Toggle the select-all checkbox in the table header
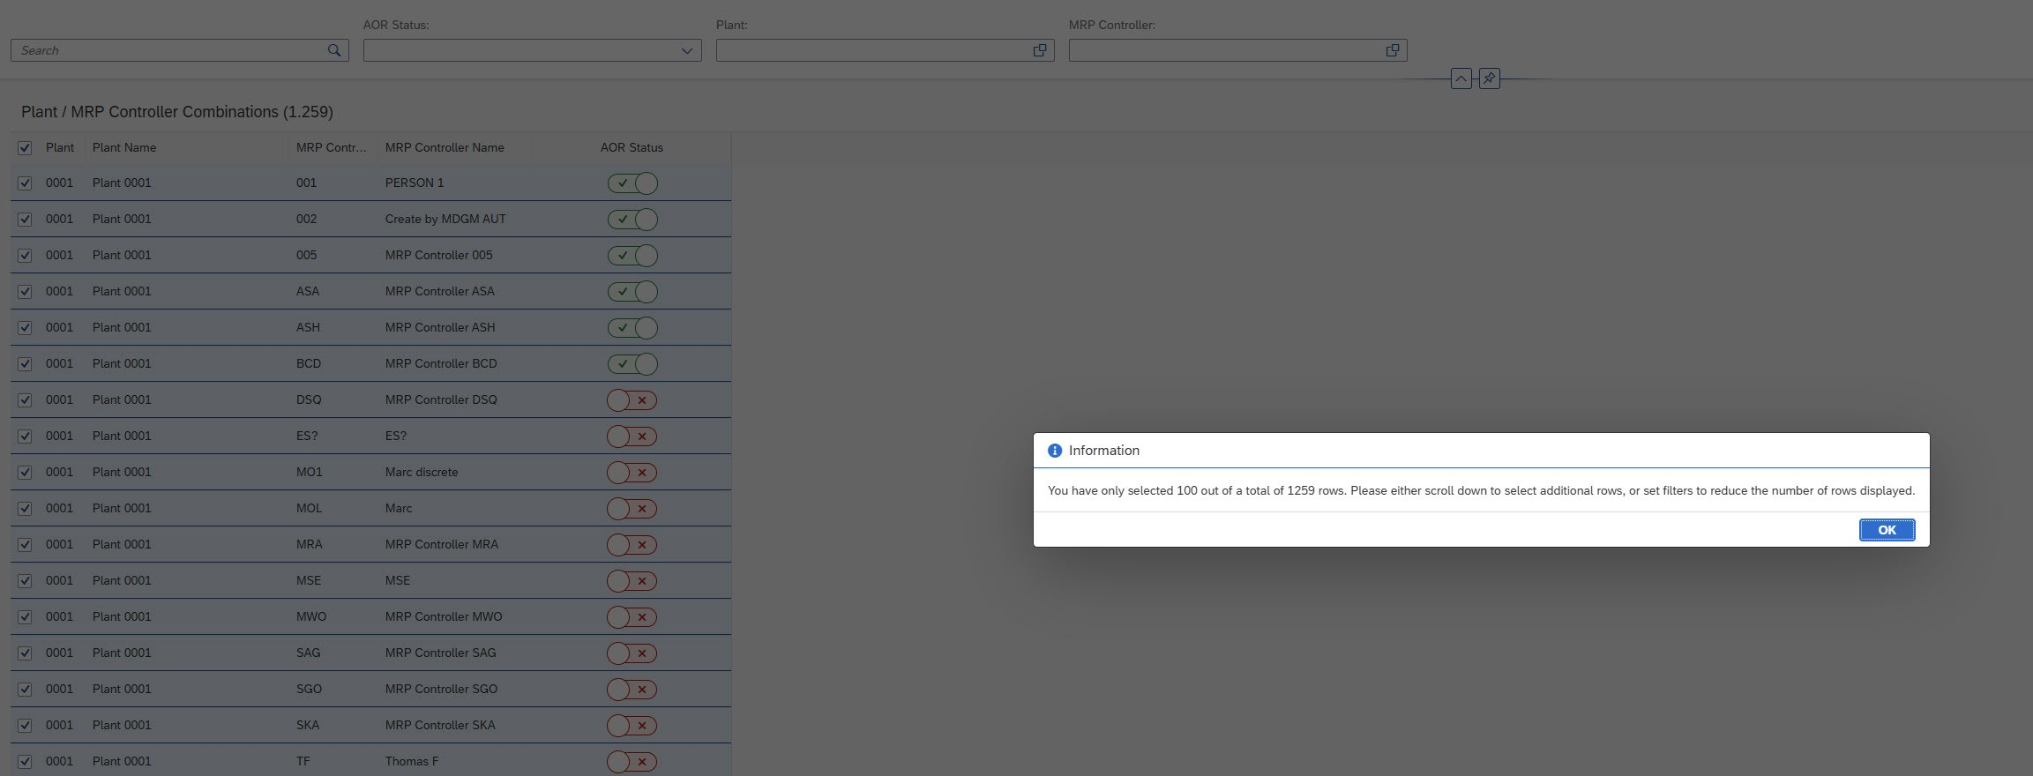The height and width of the screenshot is (776, 2033). 25,148
